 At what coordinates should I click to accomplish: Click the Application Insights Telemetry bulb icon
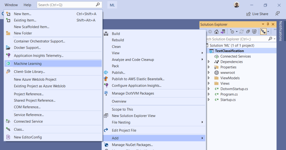tap(8, 55)
